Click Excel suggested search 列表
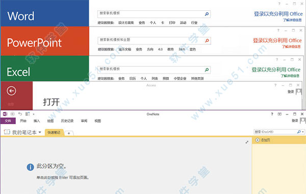 (x=155, y=78)
